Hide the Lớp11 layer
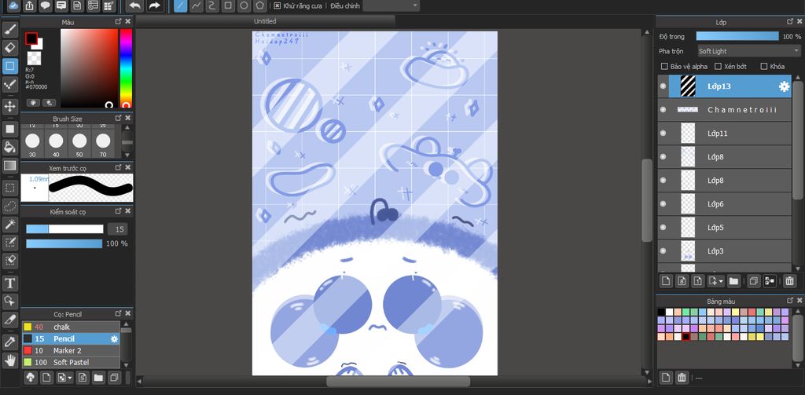805x395 pixels. pyautogui.click(x=663, y=133)
